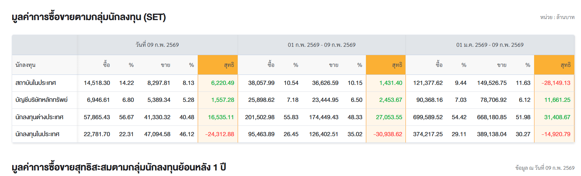Select the นักลงทุนในประเทศ row label
The height and width of the screenshot is (176, 581).
click(37, 134)
